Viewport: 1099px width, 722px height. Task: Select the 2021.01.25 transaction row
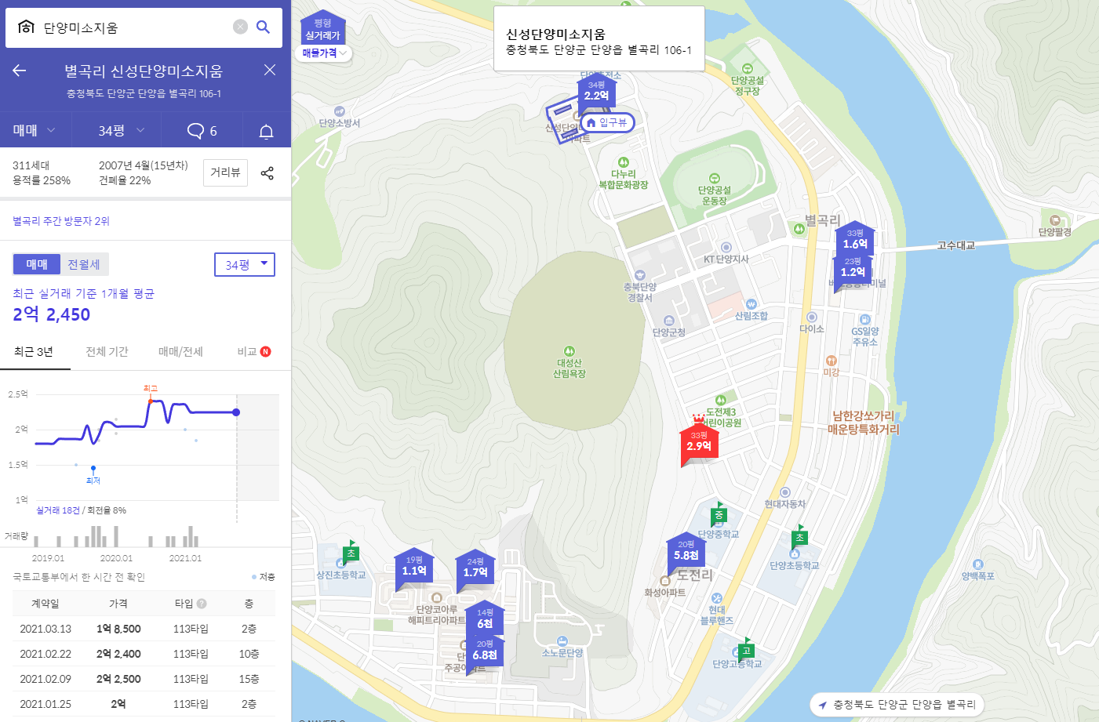[x=144, y=704]
